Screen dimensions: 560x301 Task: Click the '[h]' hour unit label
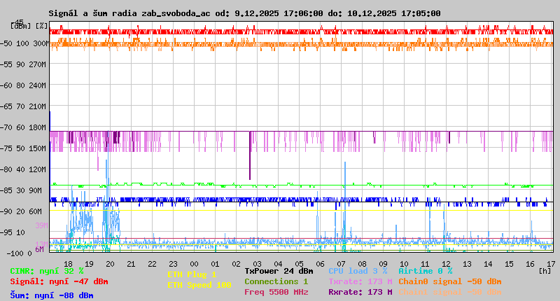pyautogui.click(x=545, y=271)
